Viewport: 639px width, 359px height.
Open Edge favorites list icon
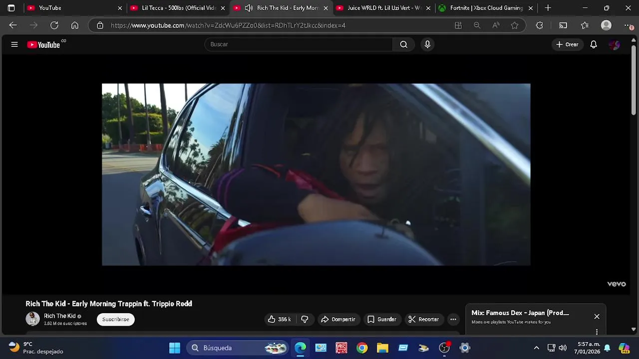click(585, 25)
